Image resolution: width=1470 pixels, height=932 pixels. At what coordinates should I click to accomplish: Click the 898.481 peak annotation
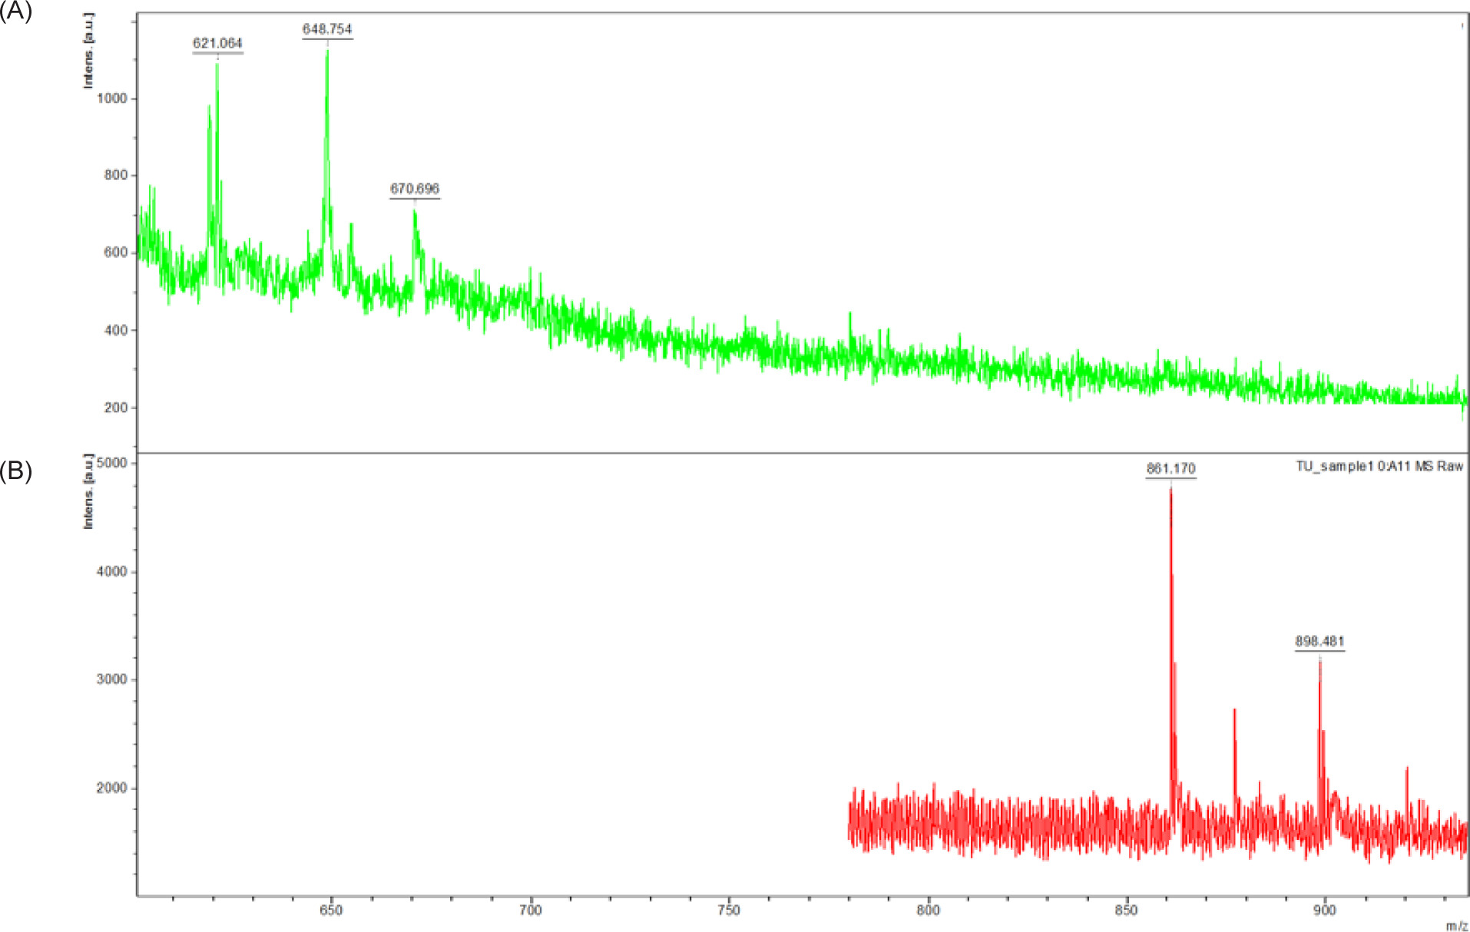(1319, 641)
